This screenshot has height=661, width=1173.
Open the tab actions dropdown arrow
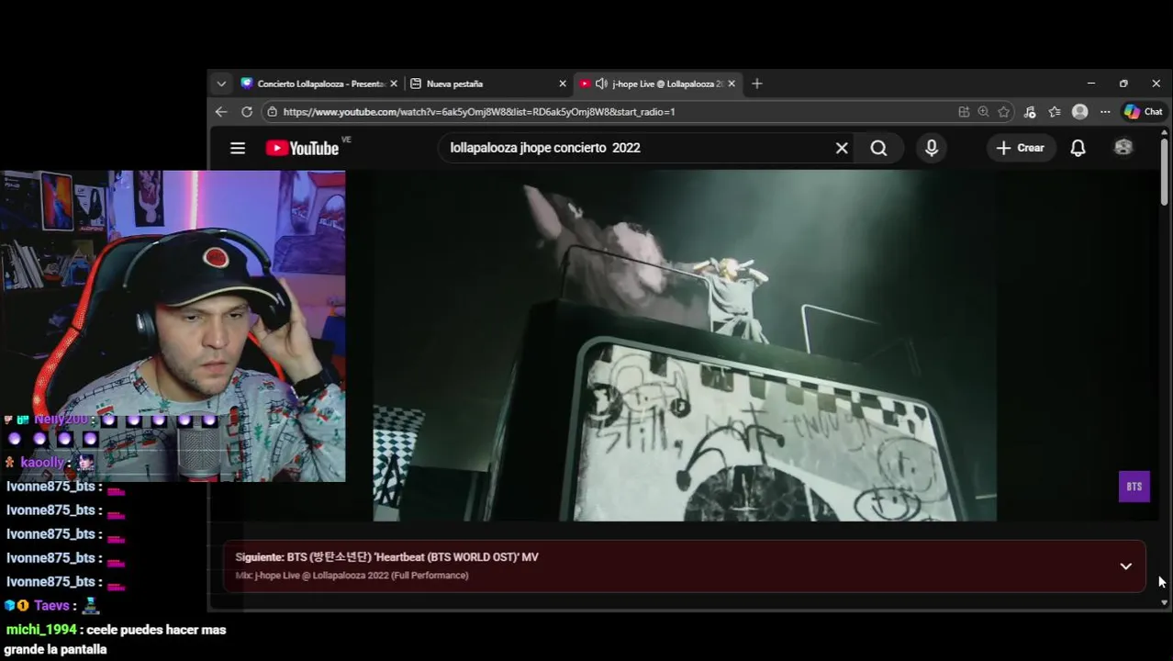(221, 84)
